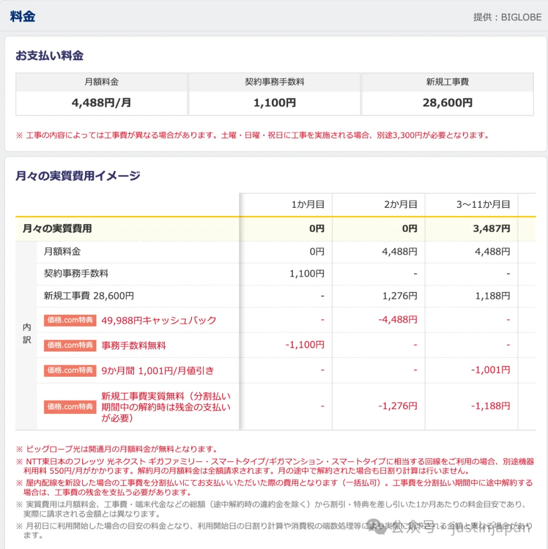This screenshot has height=549, width=548.
Task: Select the -1,100円 discount value
Action: 305,345
